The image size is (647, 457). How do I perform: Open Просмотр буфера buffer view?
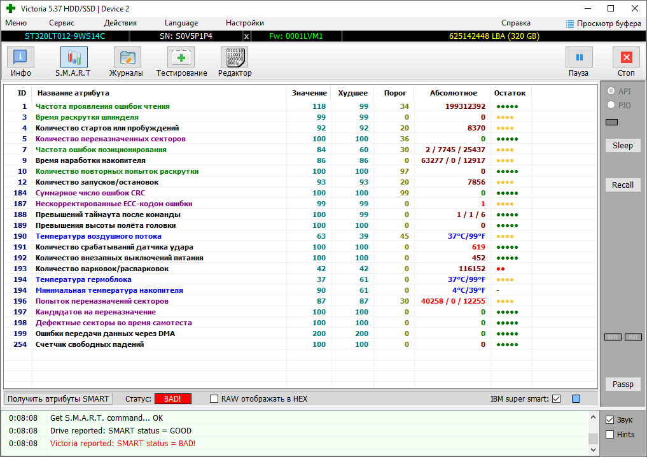pyautogui.click(x=604, y=24)
